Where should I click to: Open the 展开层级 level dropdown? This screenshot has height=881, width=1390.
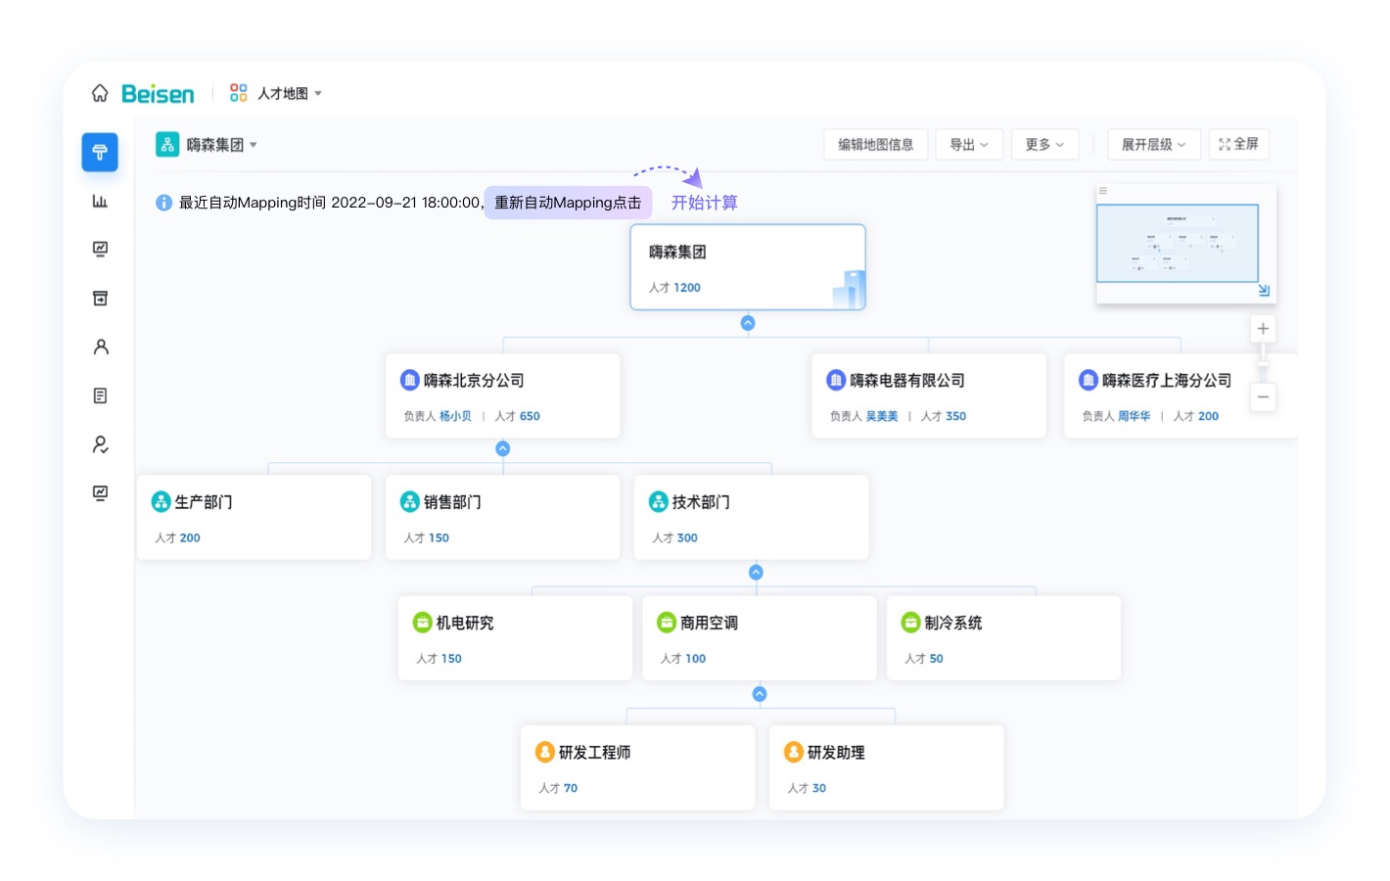tap(1153, 145)
